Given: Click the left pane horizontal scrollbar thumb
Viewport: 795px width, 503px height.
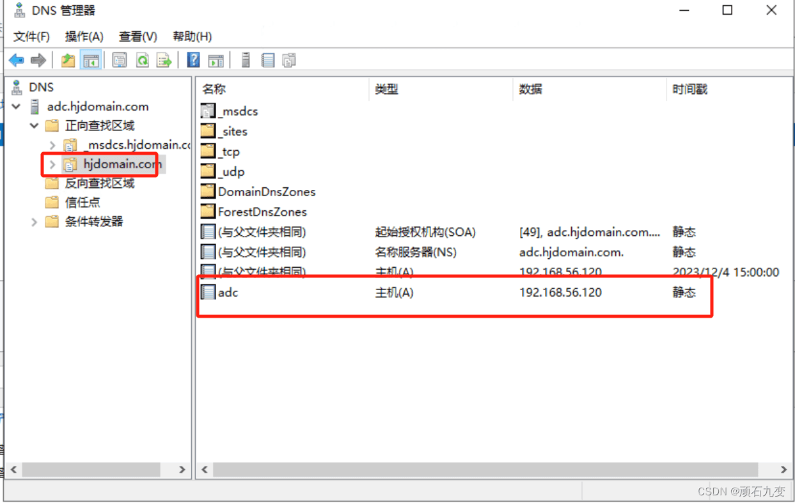Looking at the screenshot, I should click(x=90, y=469).
